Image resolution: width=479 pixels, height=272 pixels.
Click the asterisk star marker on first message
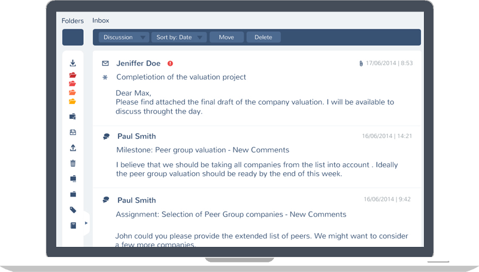coord(105,77)
